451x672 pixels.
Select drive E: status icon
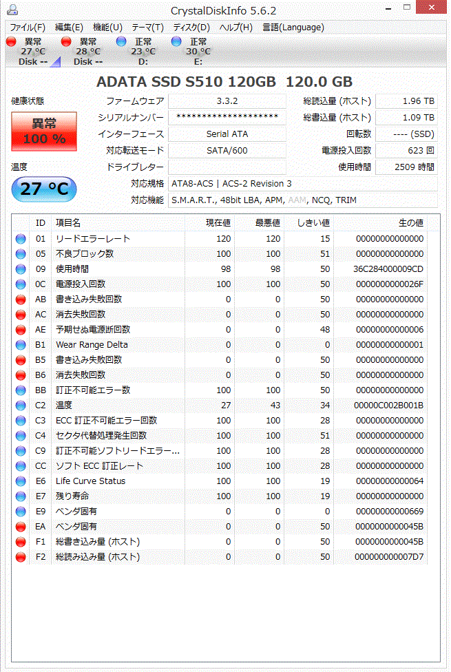coord(176,41)
